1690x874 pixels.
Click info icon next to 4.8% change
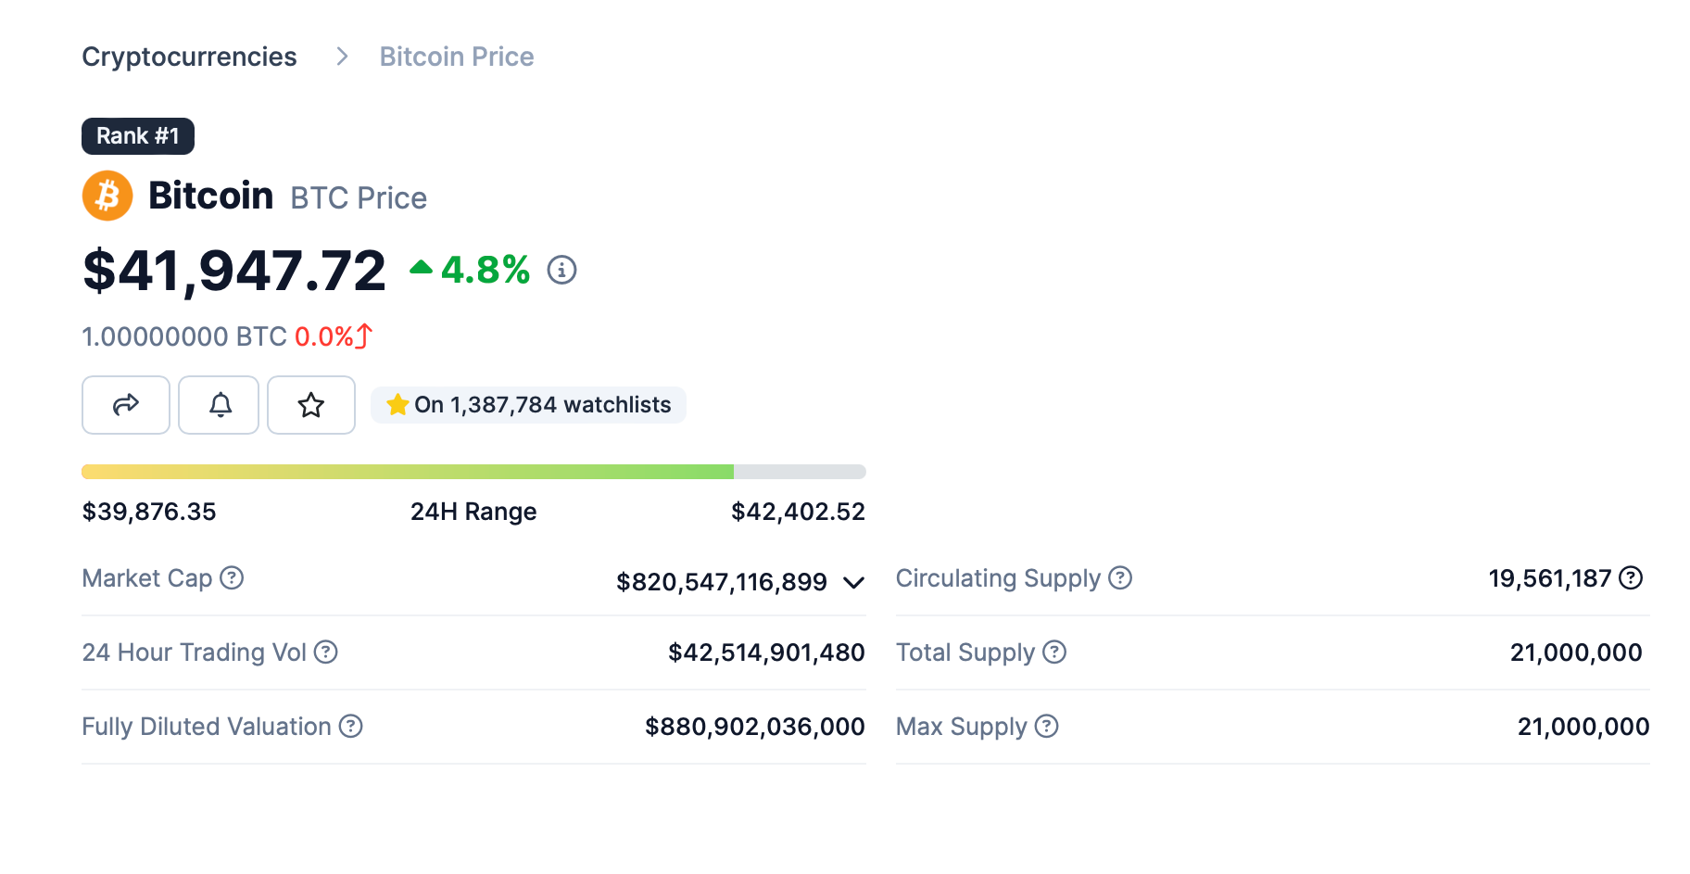coord(561,270)
